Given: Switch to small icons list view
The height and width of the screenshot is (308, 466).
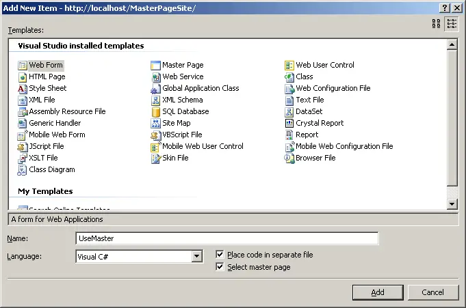Looking at the screenshot, I should coord(452,24).
